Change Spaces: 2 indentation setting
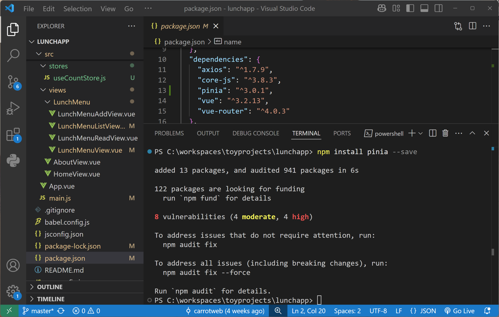The image size is (499, 317). point(347,311)
